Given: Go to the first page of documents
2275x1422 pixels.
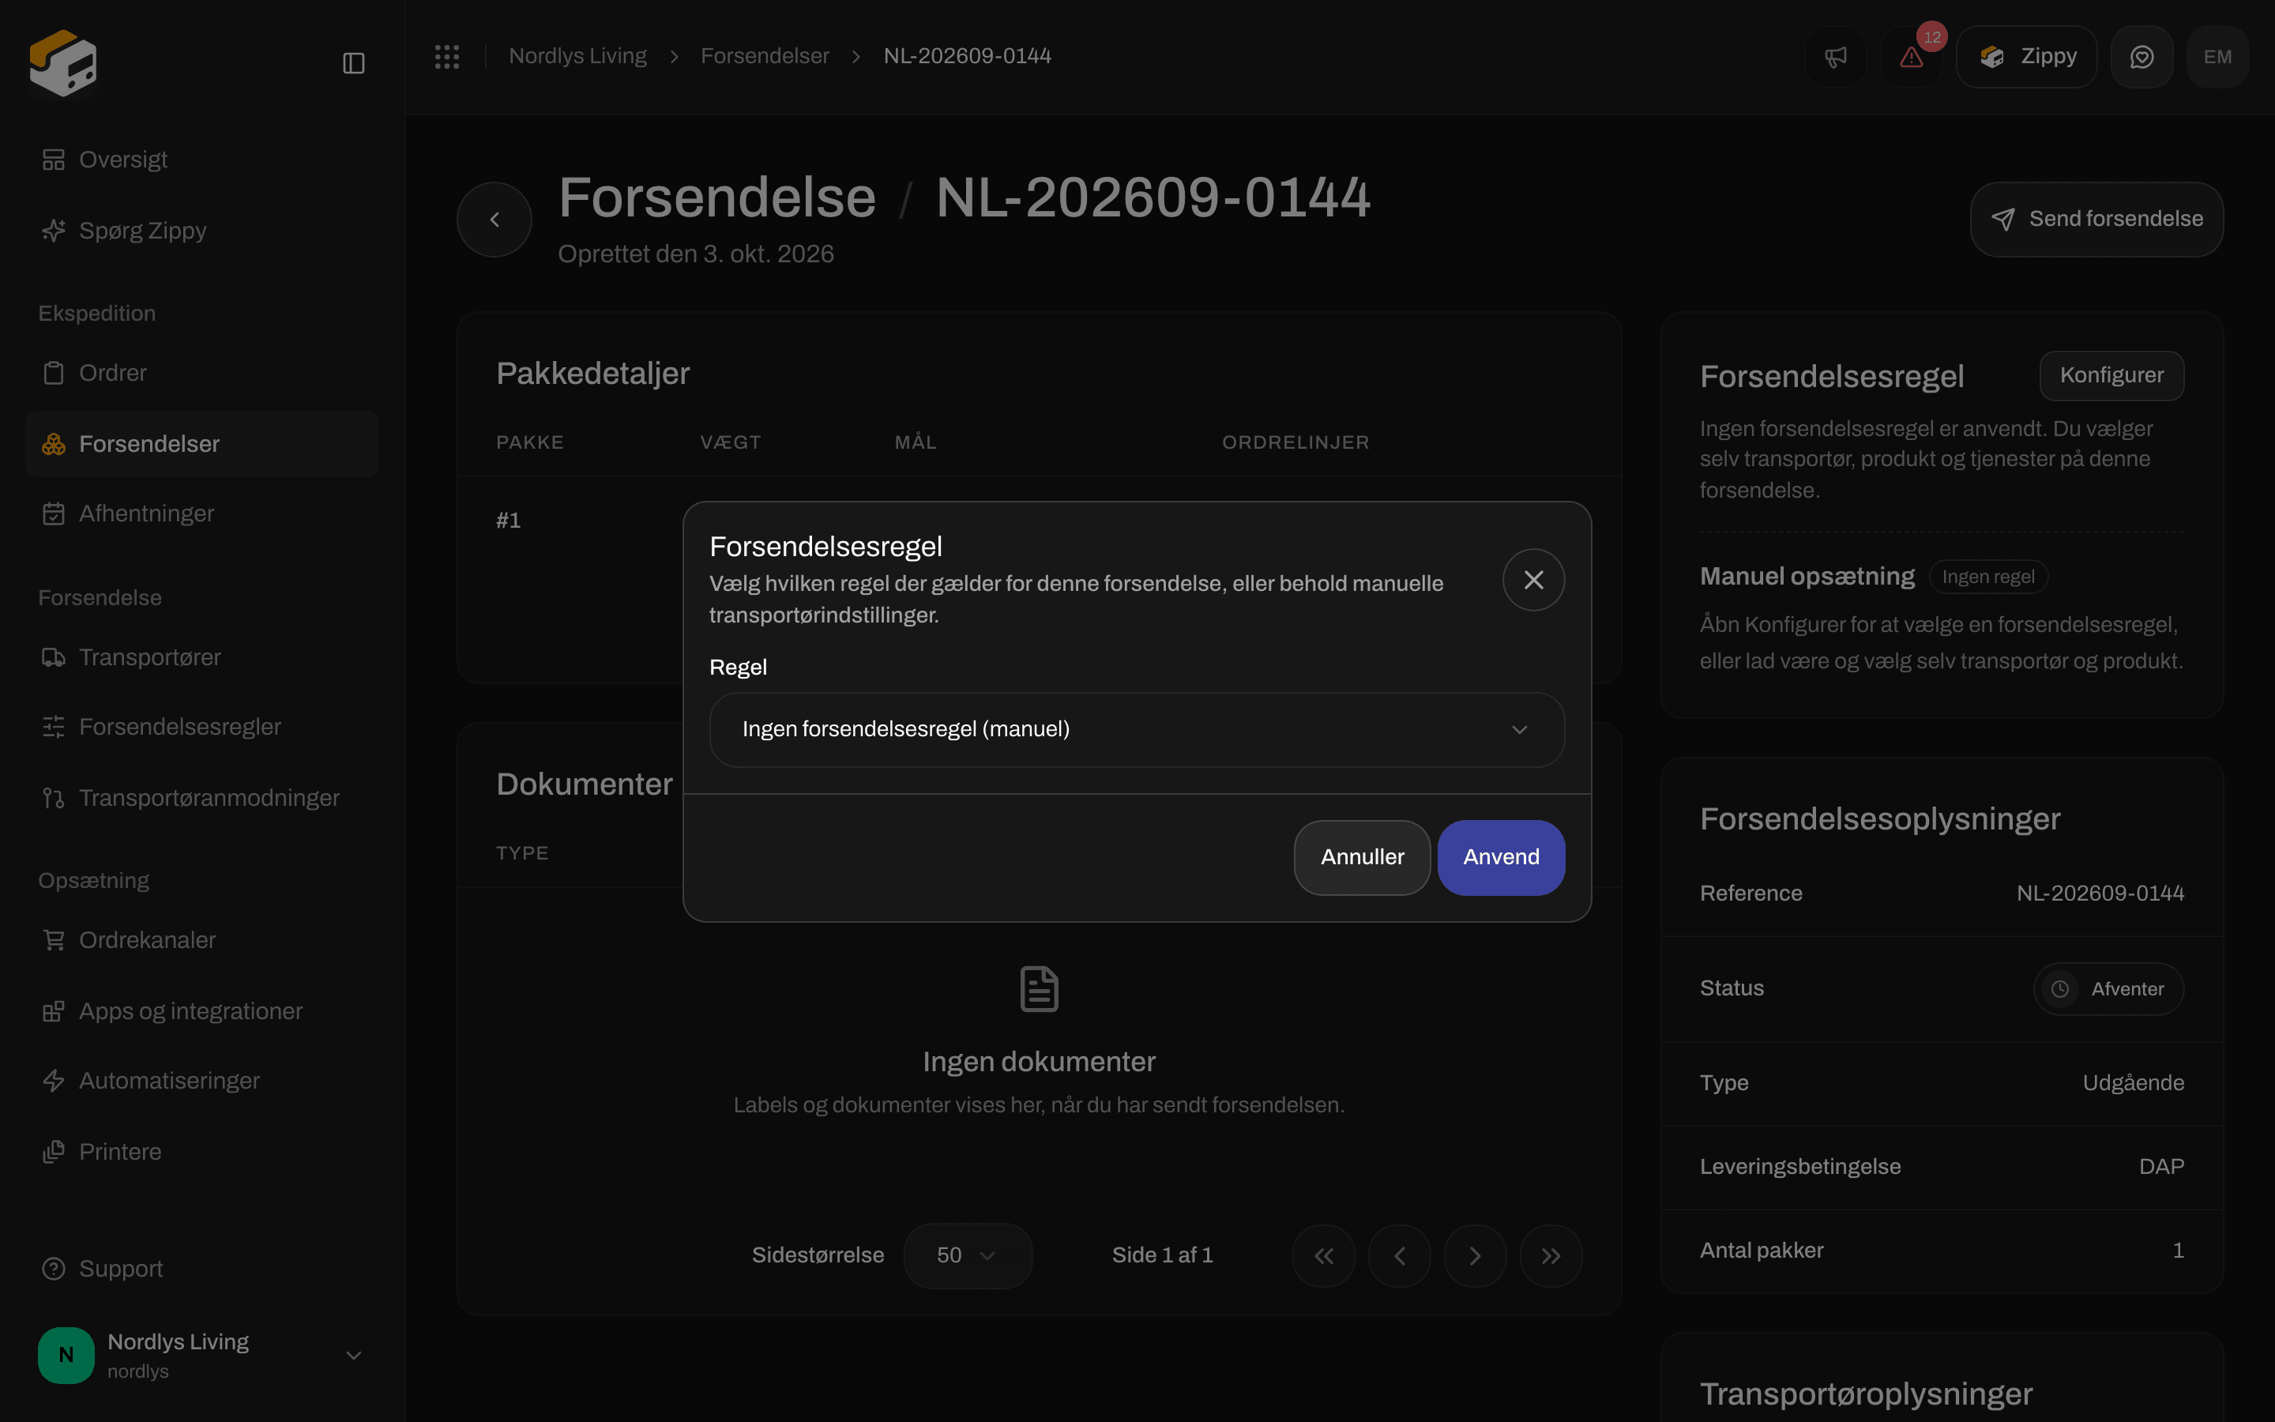Looking at the screenshot, I should coord(1324,1255).
